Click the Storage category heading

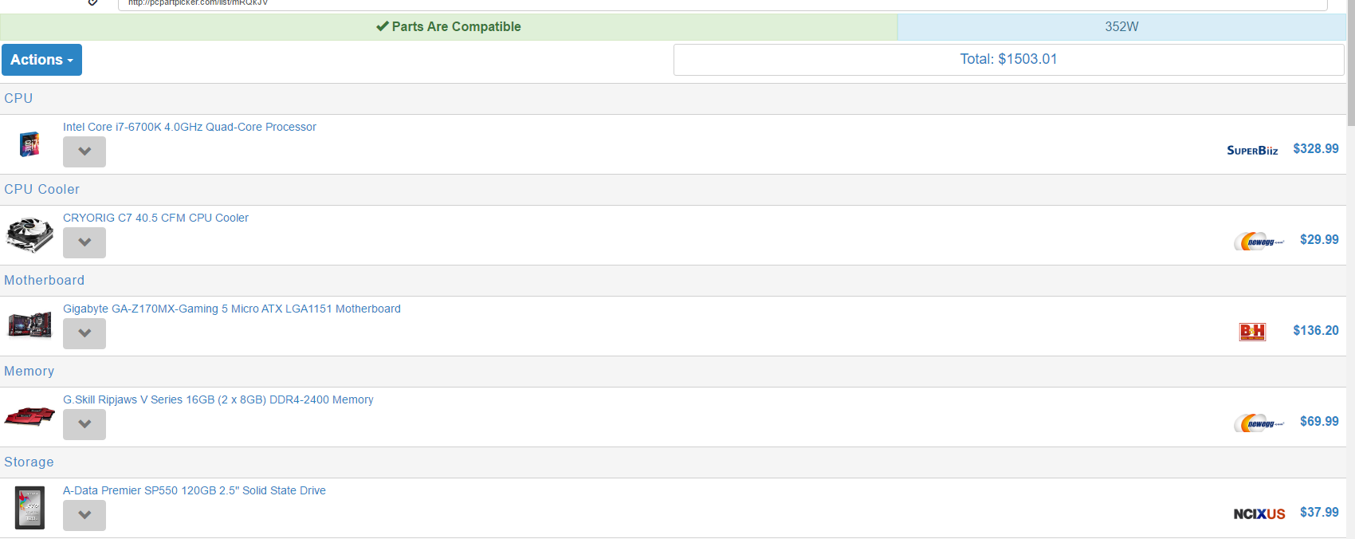click(x=29, y=462)
